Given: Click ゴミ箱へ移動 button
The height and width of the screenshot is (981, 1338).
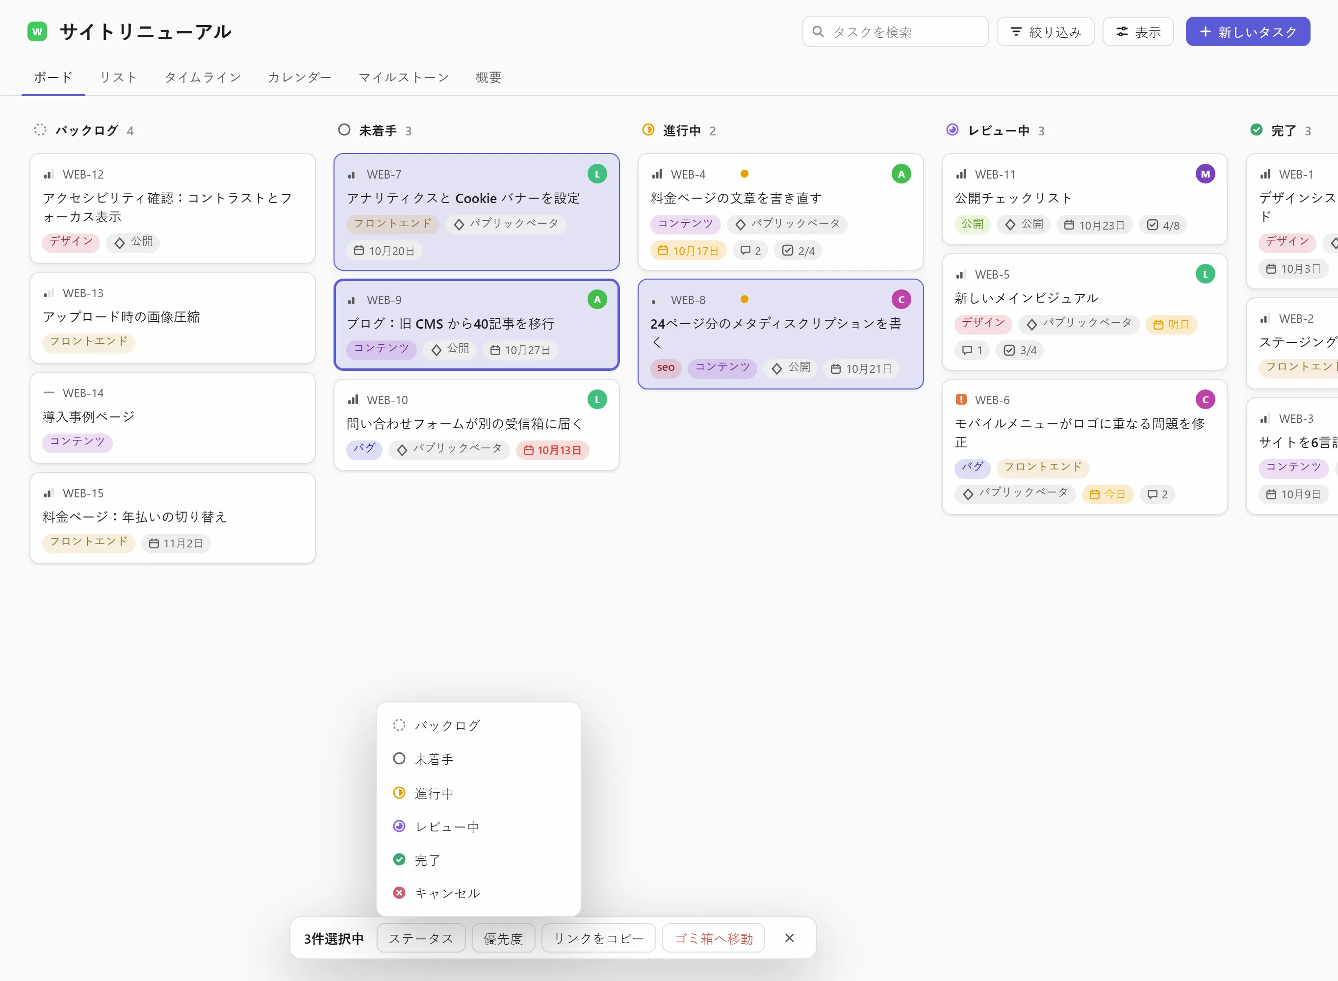Looking at the screenshot, I should [714, 938].
